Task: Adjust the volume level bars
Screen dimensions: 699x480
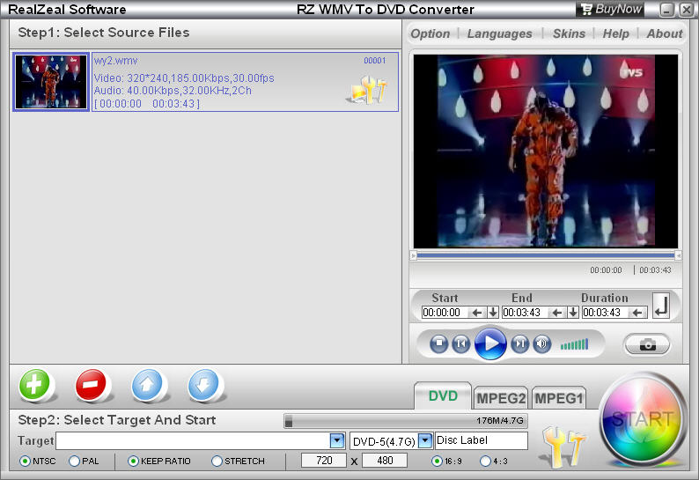Action: tap(574, 344)
